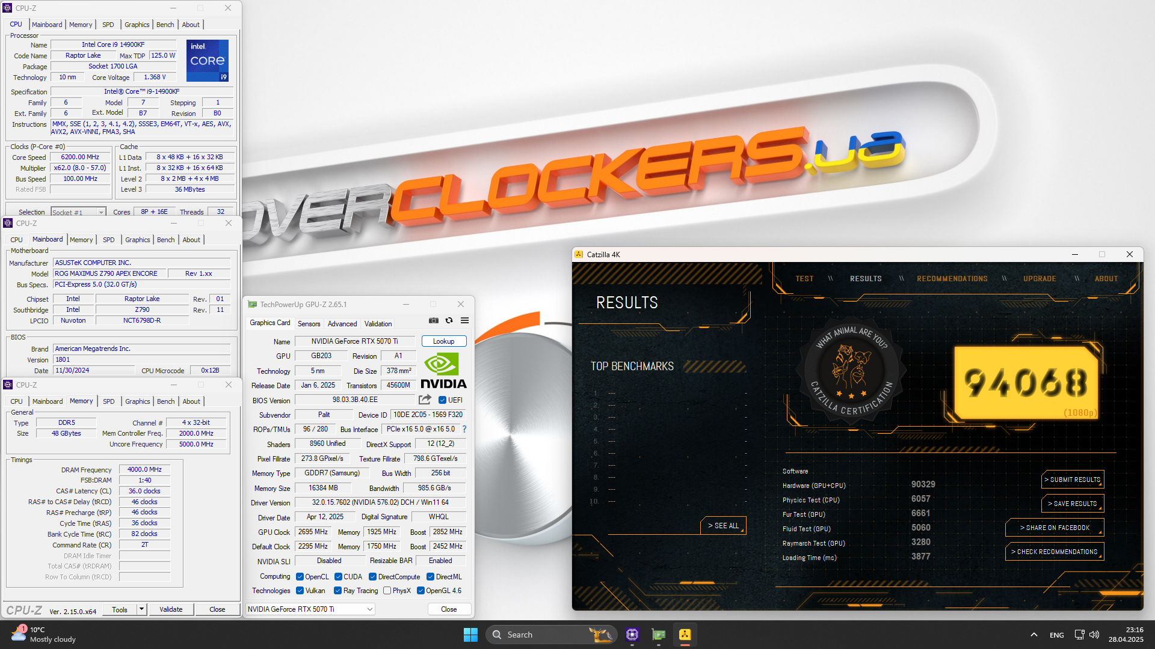The width and height of the screenshot is (1155, 649).
Task: Show hidden system tray icons
Action: [x=1033, y=635]
